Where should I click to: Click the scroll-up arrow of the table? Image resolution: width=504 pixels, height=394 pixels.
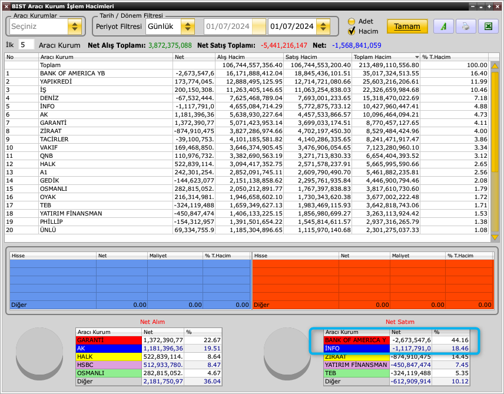(x=495, y=66)
